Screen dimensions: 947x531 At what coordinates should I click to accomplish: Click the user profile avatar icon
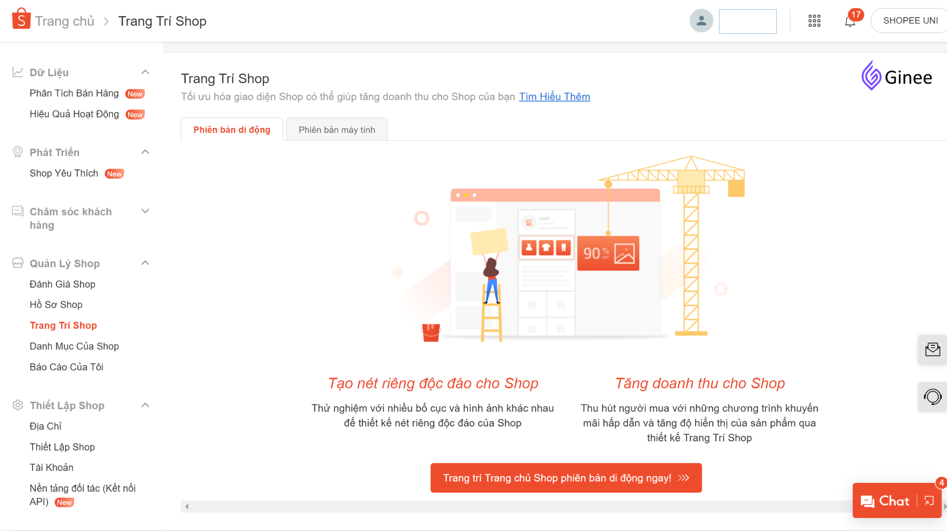click(702, 20)
